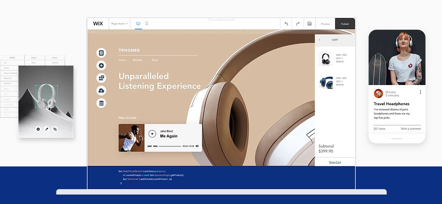Switch to desktop view
The height and width of the screenshot is (204, 442).
[138, 23]
